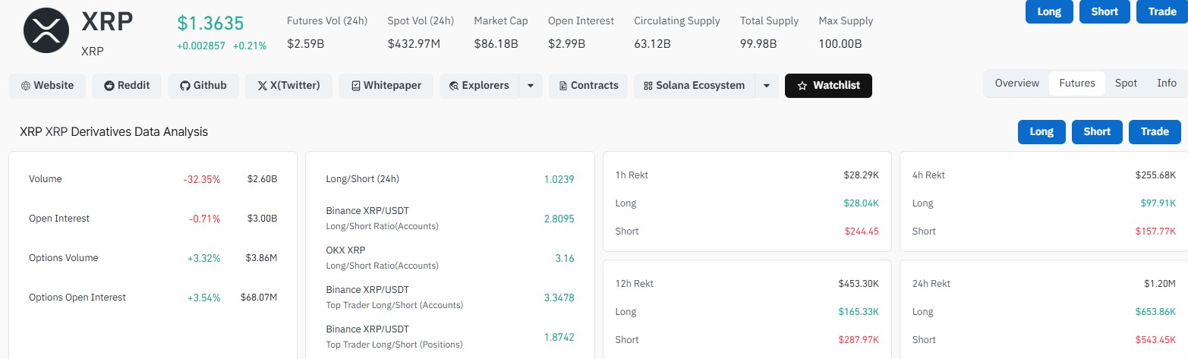Open the Website globe icon link
1188x359 pixels.
(26, 86)
